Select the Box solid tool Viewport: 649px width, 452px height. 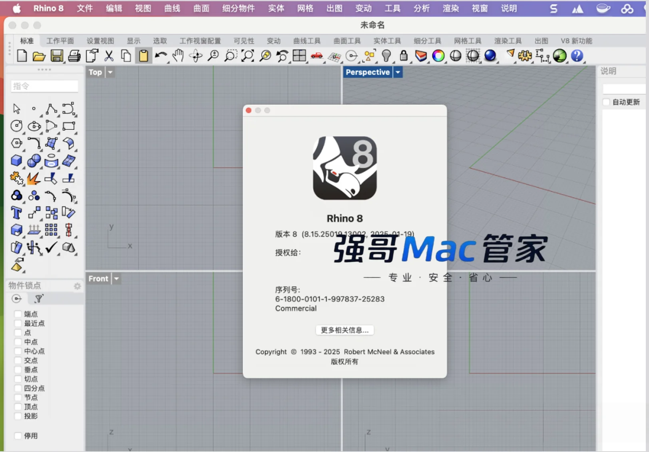(x=16, y=161)
